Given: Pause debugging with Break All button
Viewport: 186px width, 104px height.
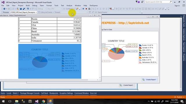Looking at the screenshot, I should (83, 9).
